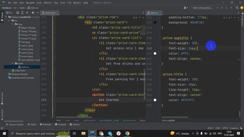244x137 pixels.
Task: Open the Project view dropdown selector
Action: click(10, 13)
